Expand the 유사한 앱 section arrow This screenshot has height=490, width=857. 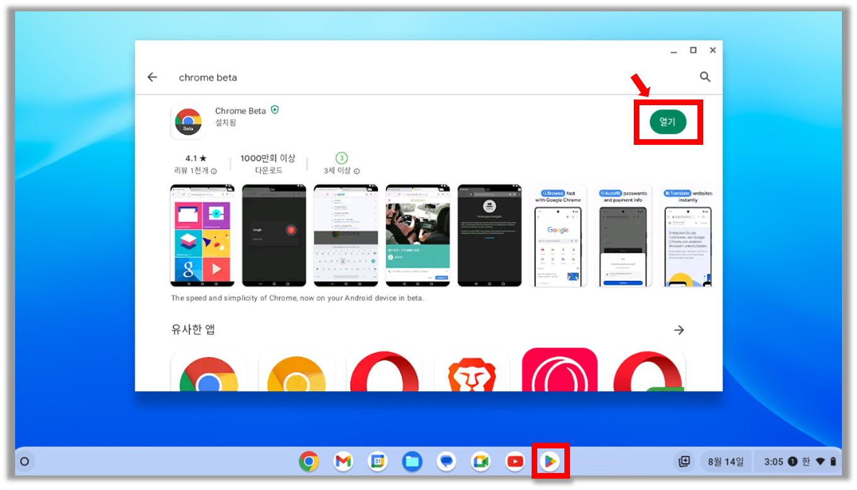pos(679,330)
